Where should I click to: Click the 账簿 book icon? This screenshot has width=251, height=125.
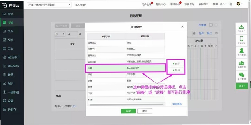4,75
